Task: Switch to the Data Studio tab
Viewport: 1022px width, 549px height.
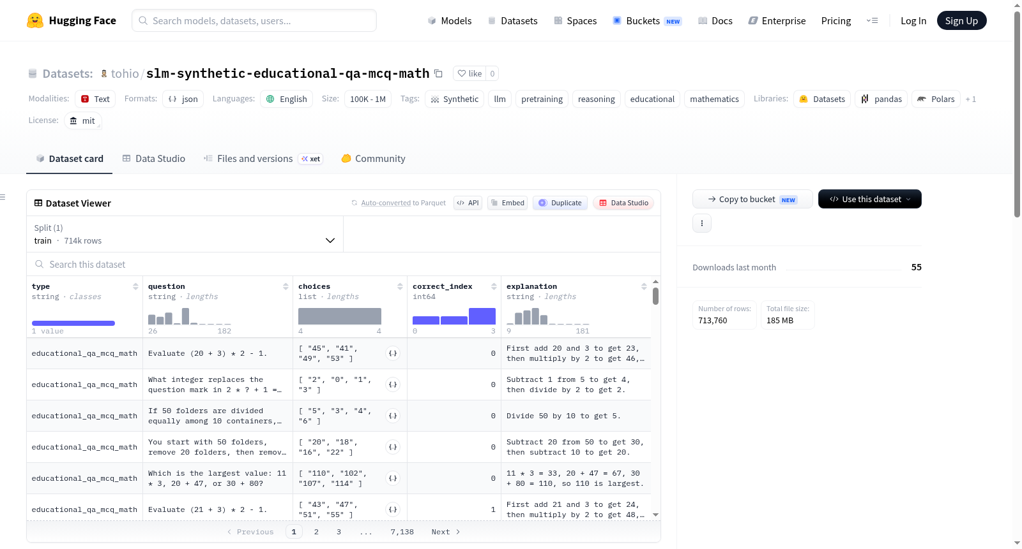Action: click(x=154, y=158)
